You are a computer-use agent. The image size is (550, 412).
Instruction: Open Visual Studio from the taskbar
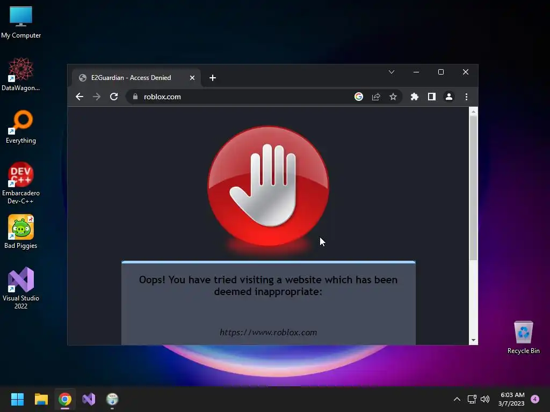pos(89,399)
